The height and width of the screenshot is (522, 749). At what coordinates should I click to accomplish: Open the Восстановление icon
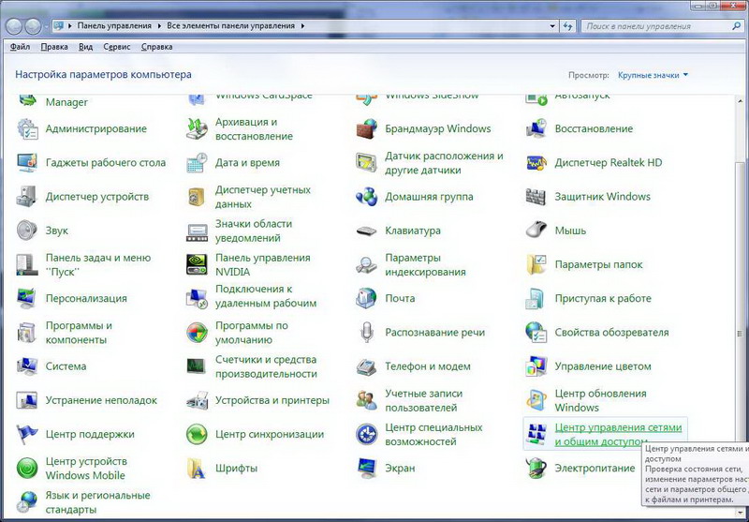[x=536, y=129]
